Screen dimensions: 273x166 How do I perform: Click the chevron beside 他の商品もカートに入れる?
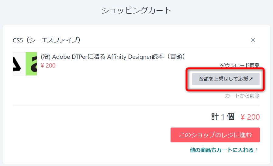(x=257, y=150)
